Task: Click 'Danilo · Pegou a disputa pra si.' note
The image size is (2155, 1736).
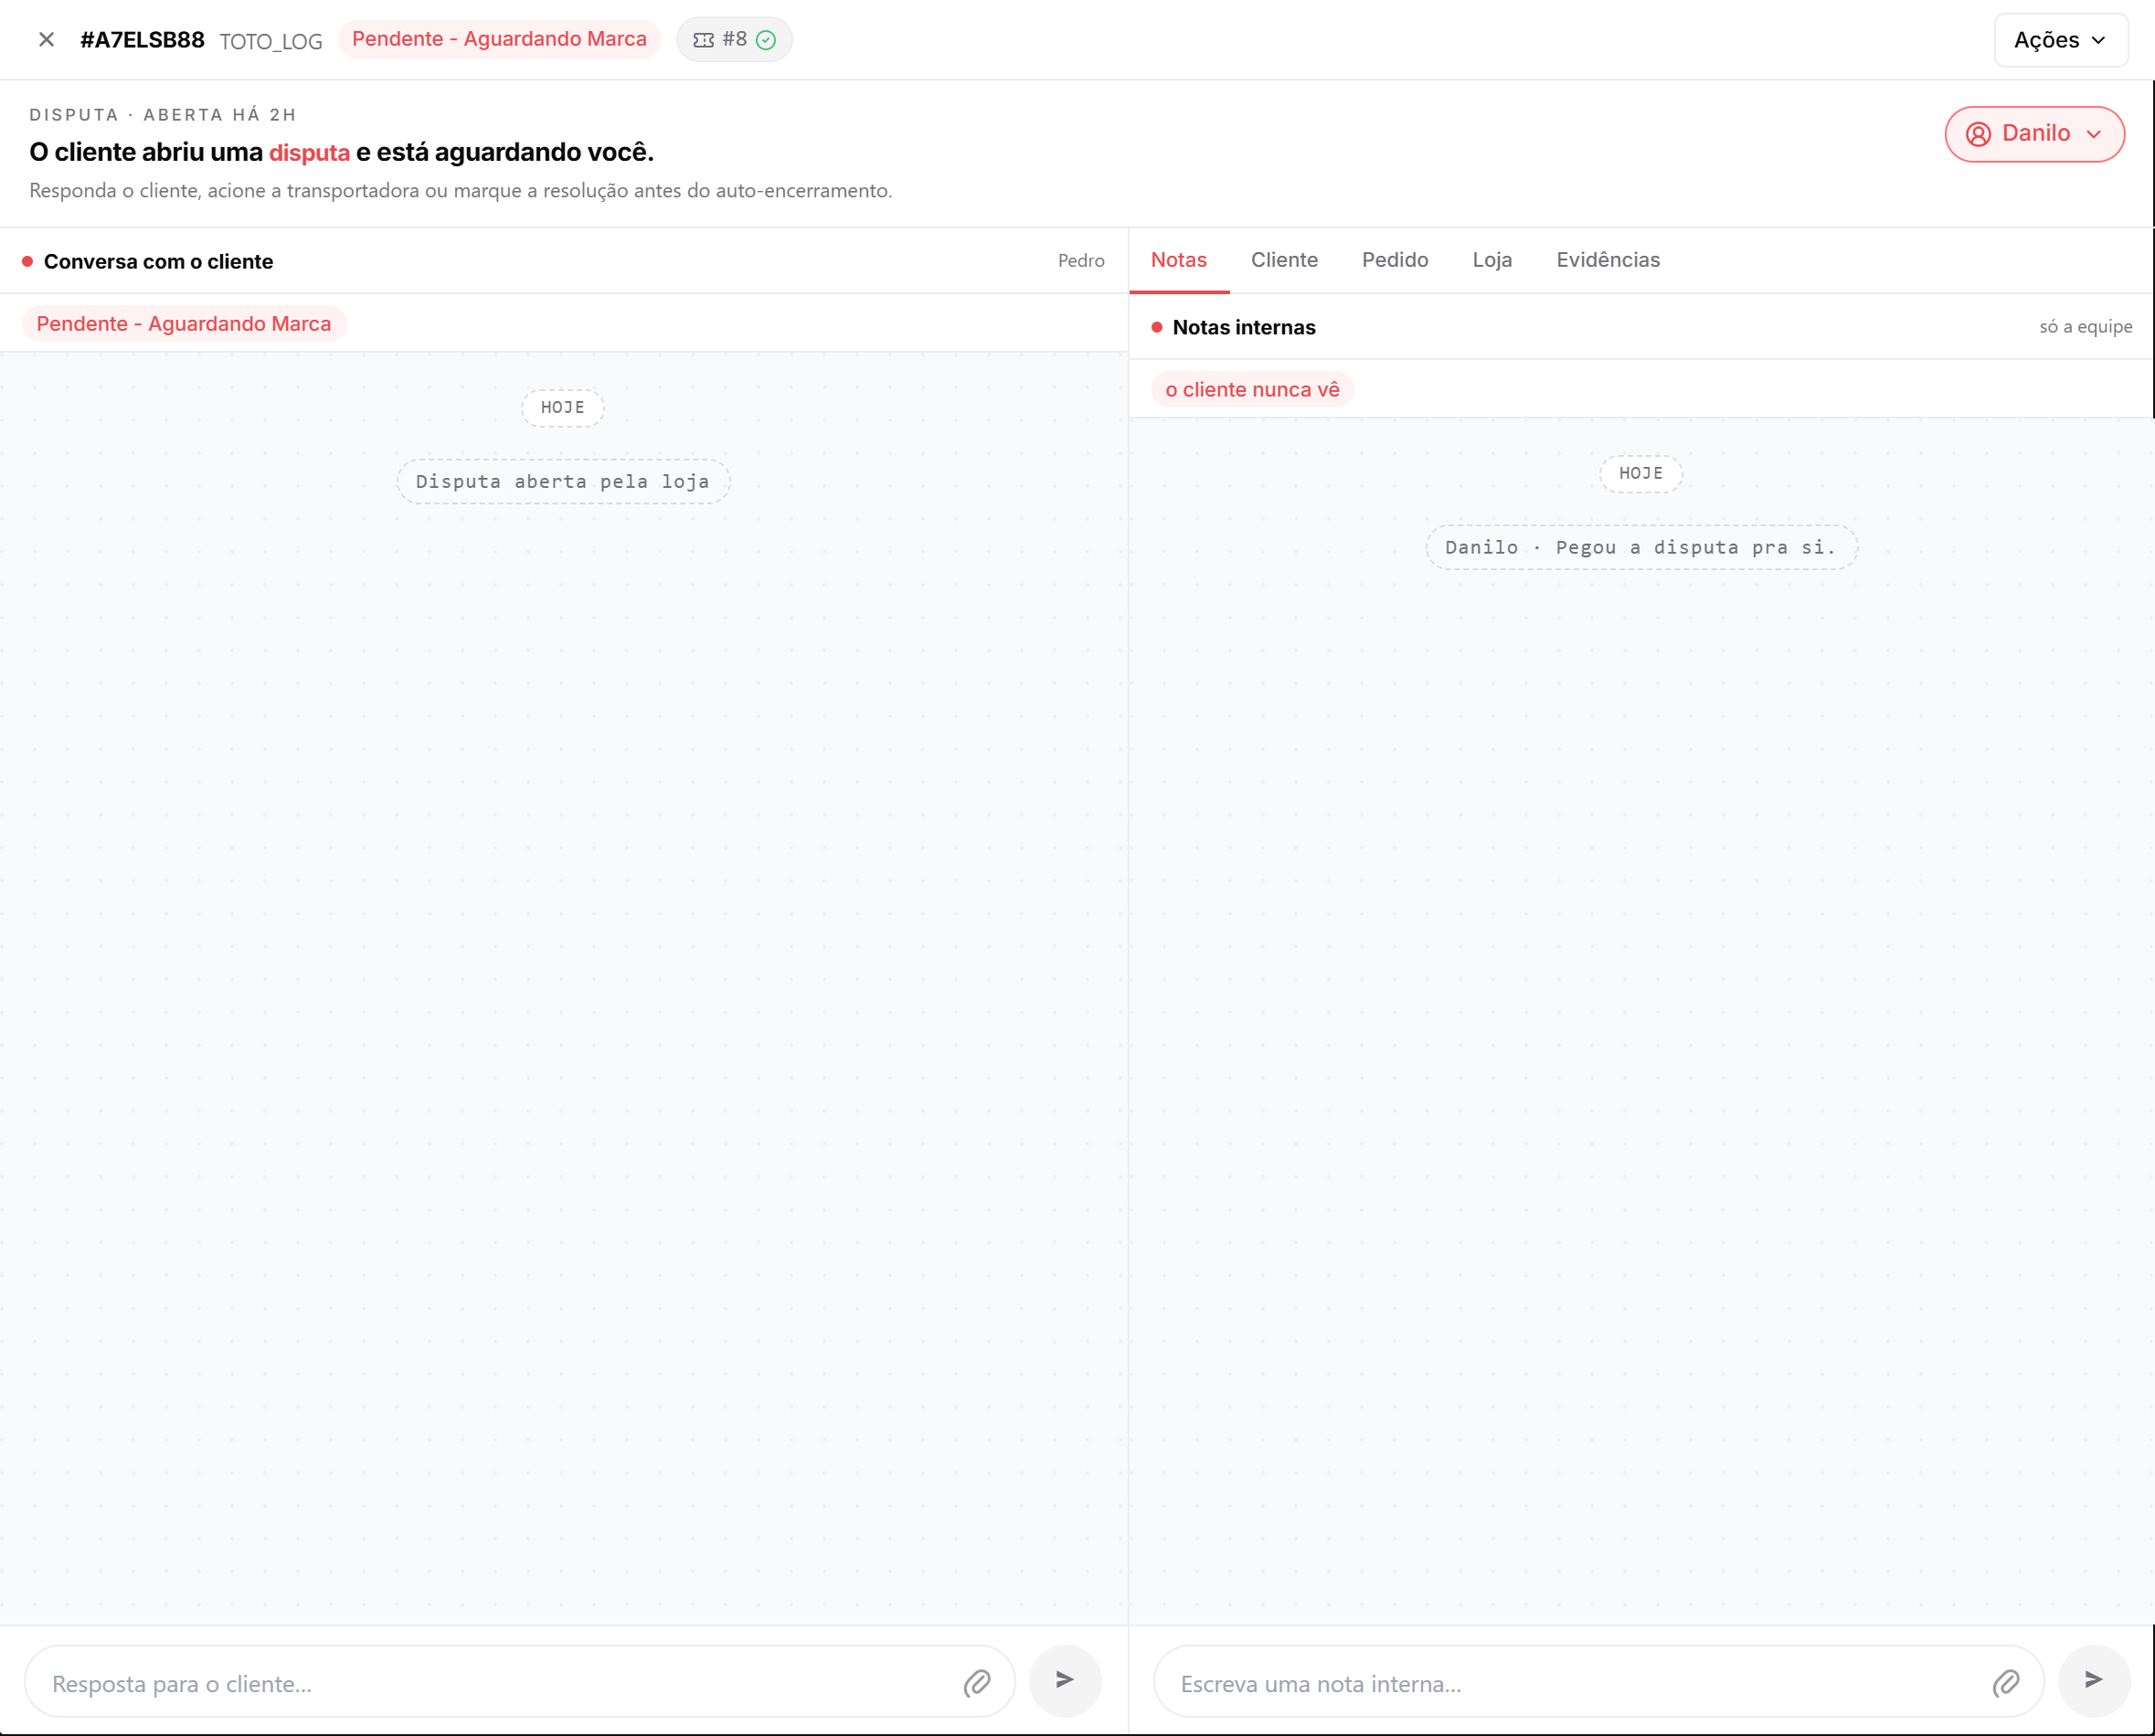Action: 1641,548
